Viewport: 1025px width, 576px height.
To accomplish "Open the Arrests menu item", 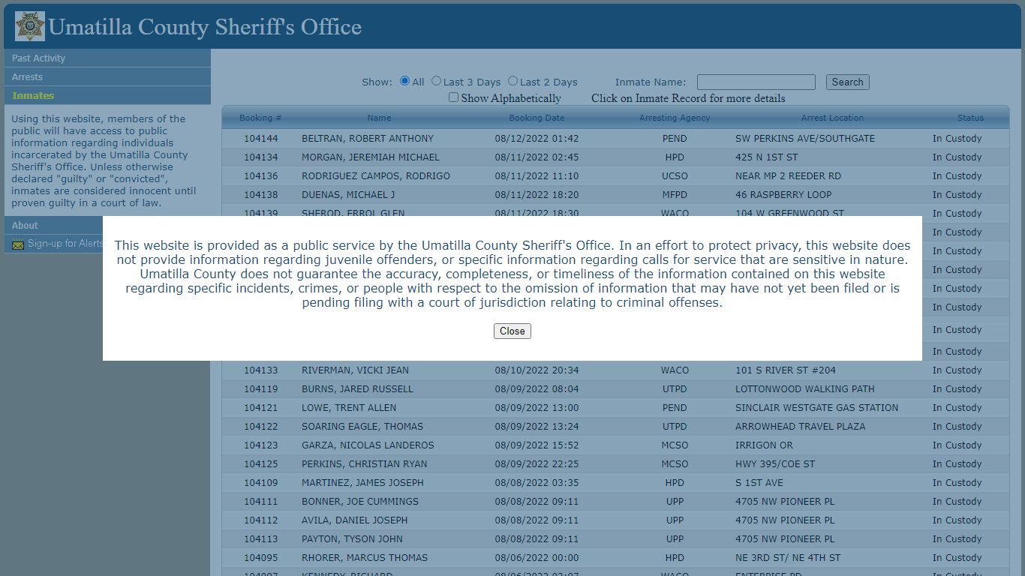I will coord(107,76).
